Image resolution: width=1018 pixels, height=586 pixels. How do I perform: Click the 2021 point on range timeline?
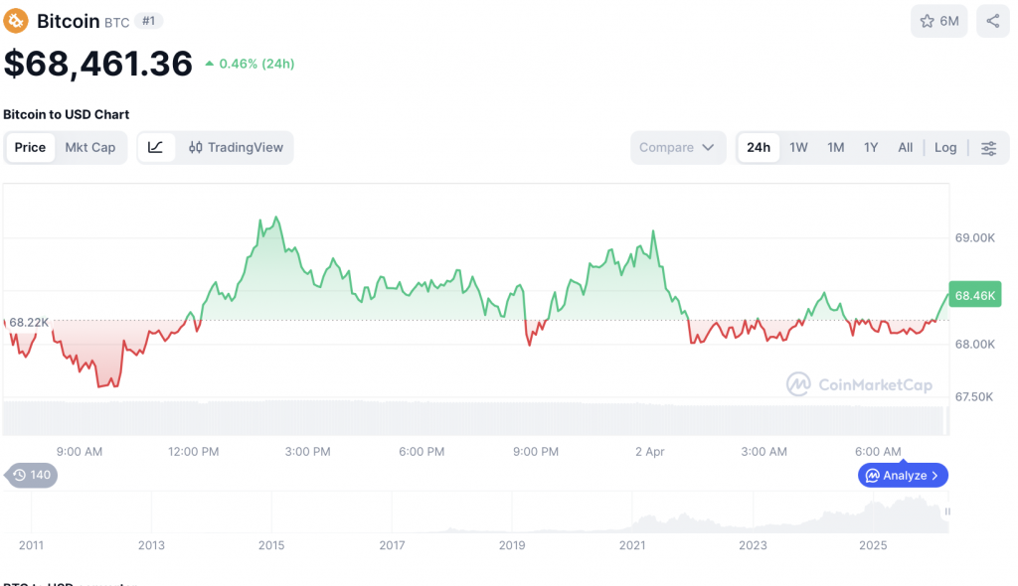[x=632, y=544]
